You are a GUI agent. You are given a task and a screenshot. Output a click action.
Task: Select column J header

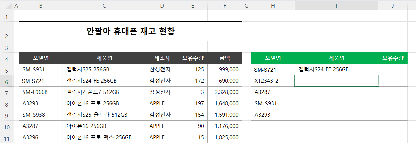[x=393, y=6]
